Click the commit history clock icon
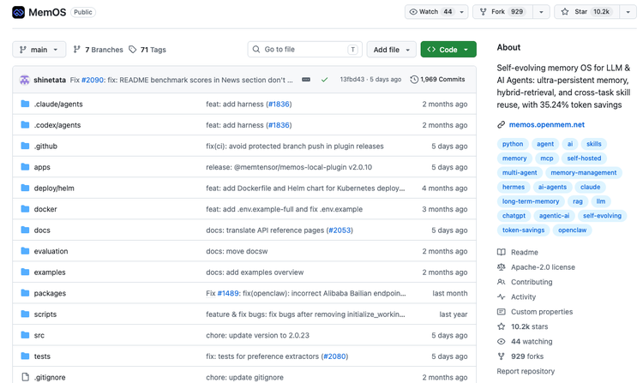The height and width of the screenshot is (383, 643). pyautogui.click(x=414, y=80)
